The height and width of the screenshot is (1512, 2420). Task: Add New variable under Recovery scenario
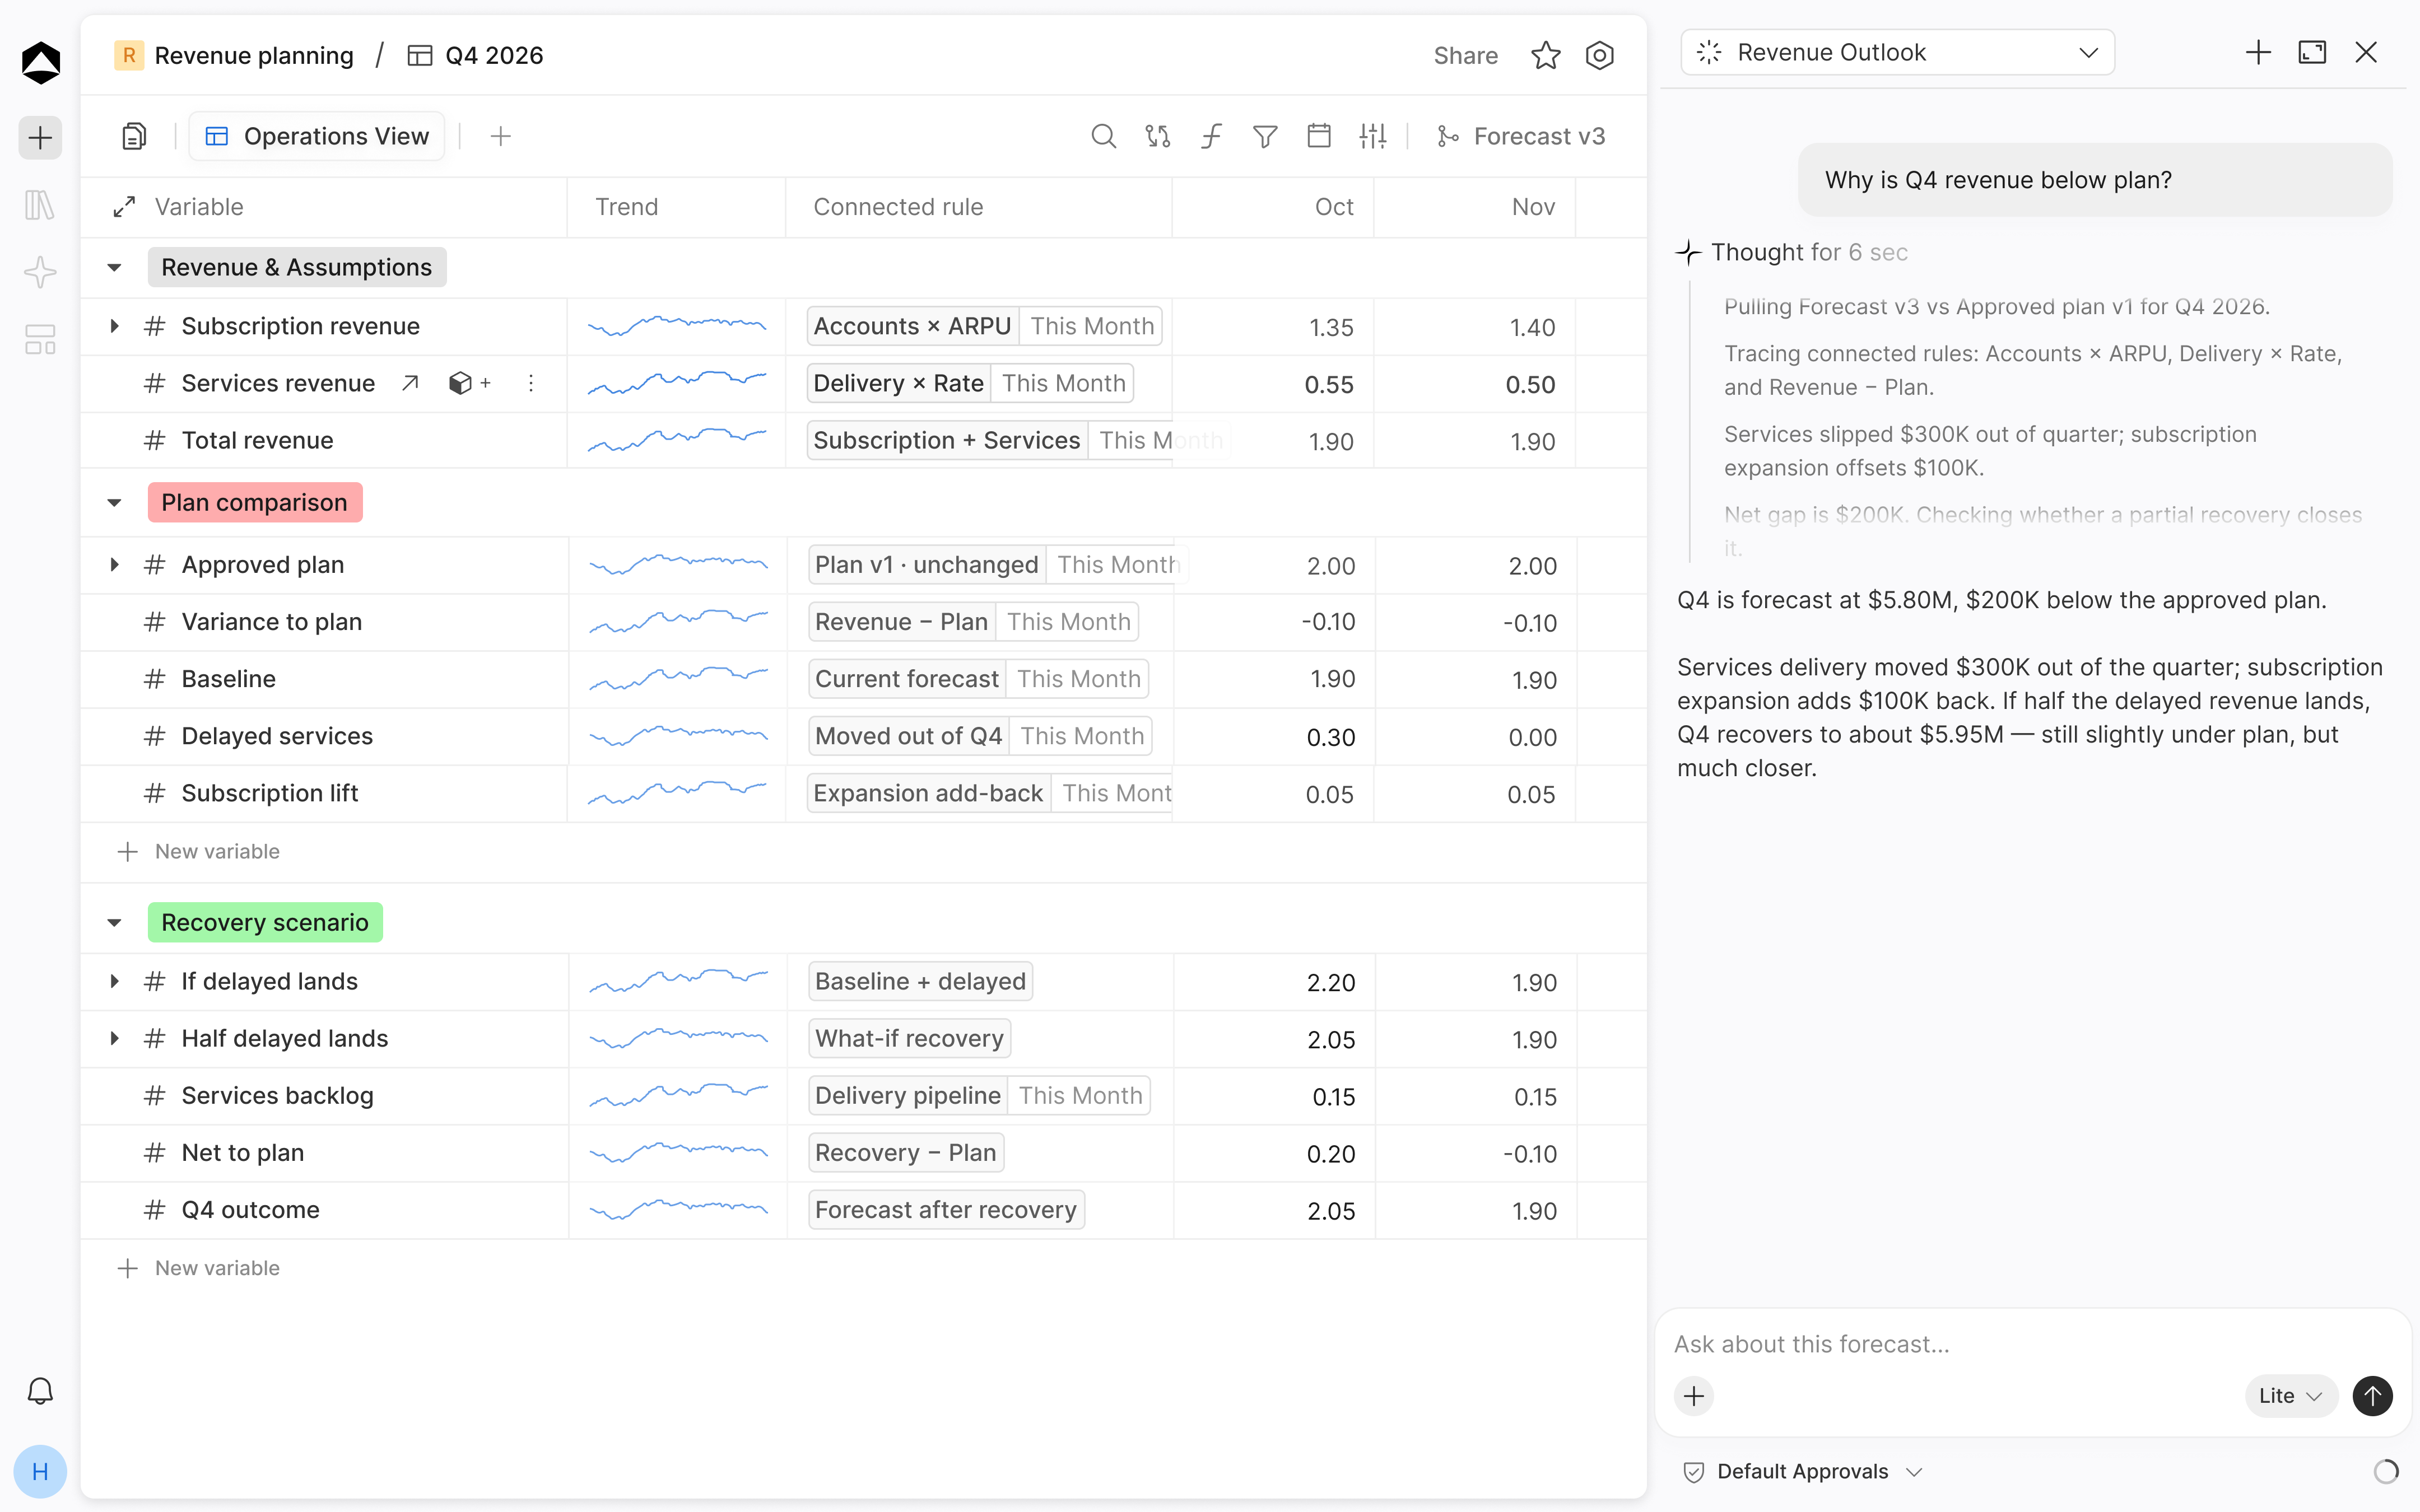(198, 1268)
